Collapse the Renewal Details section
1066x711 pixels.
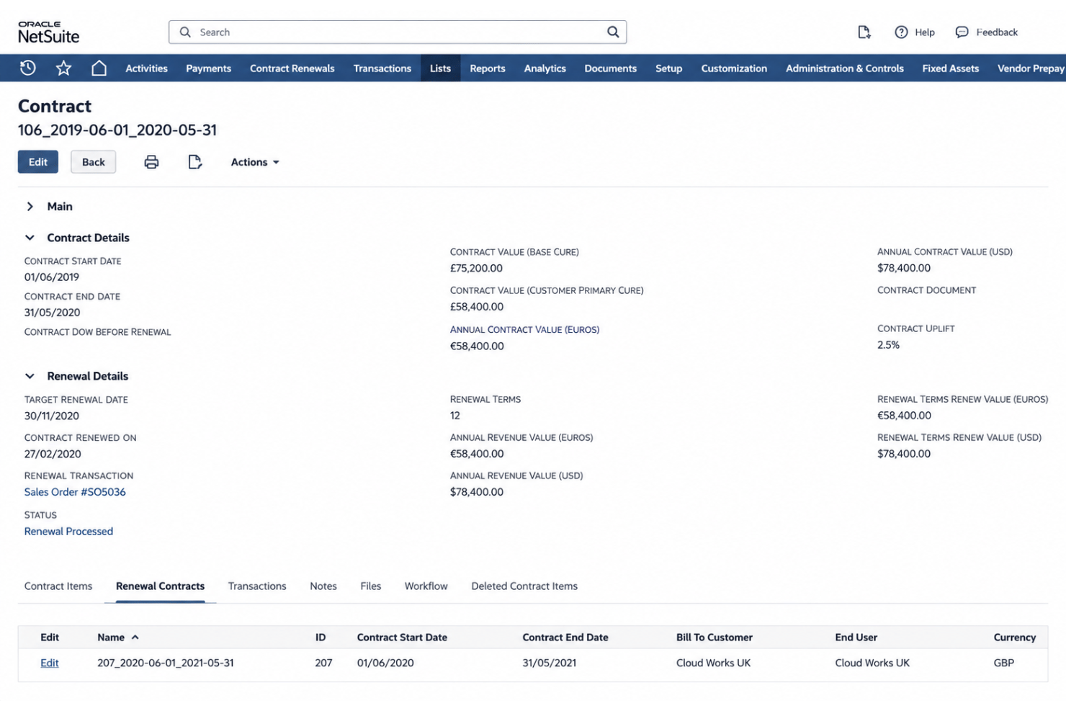30,376
